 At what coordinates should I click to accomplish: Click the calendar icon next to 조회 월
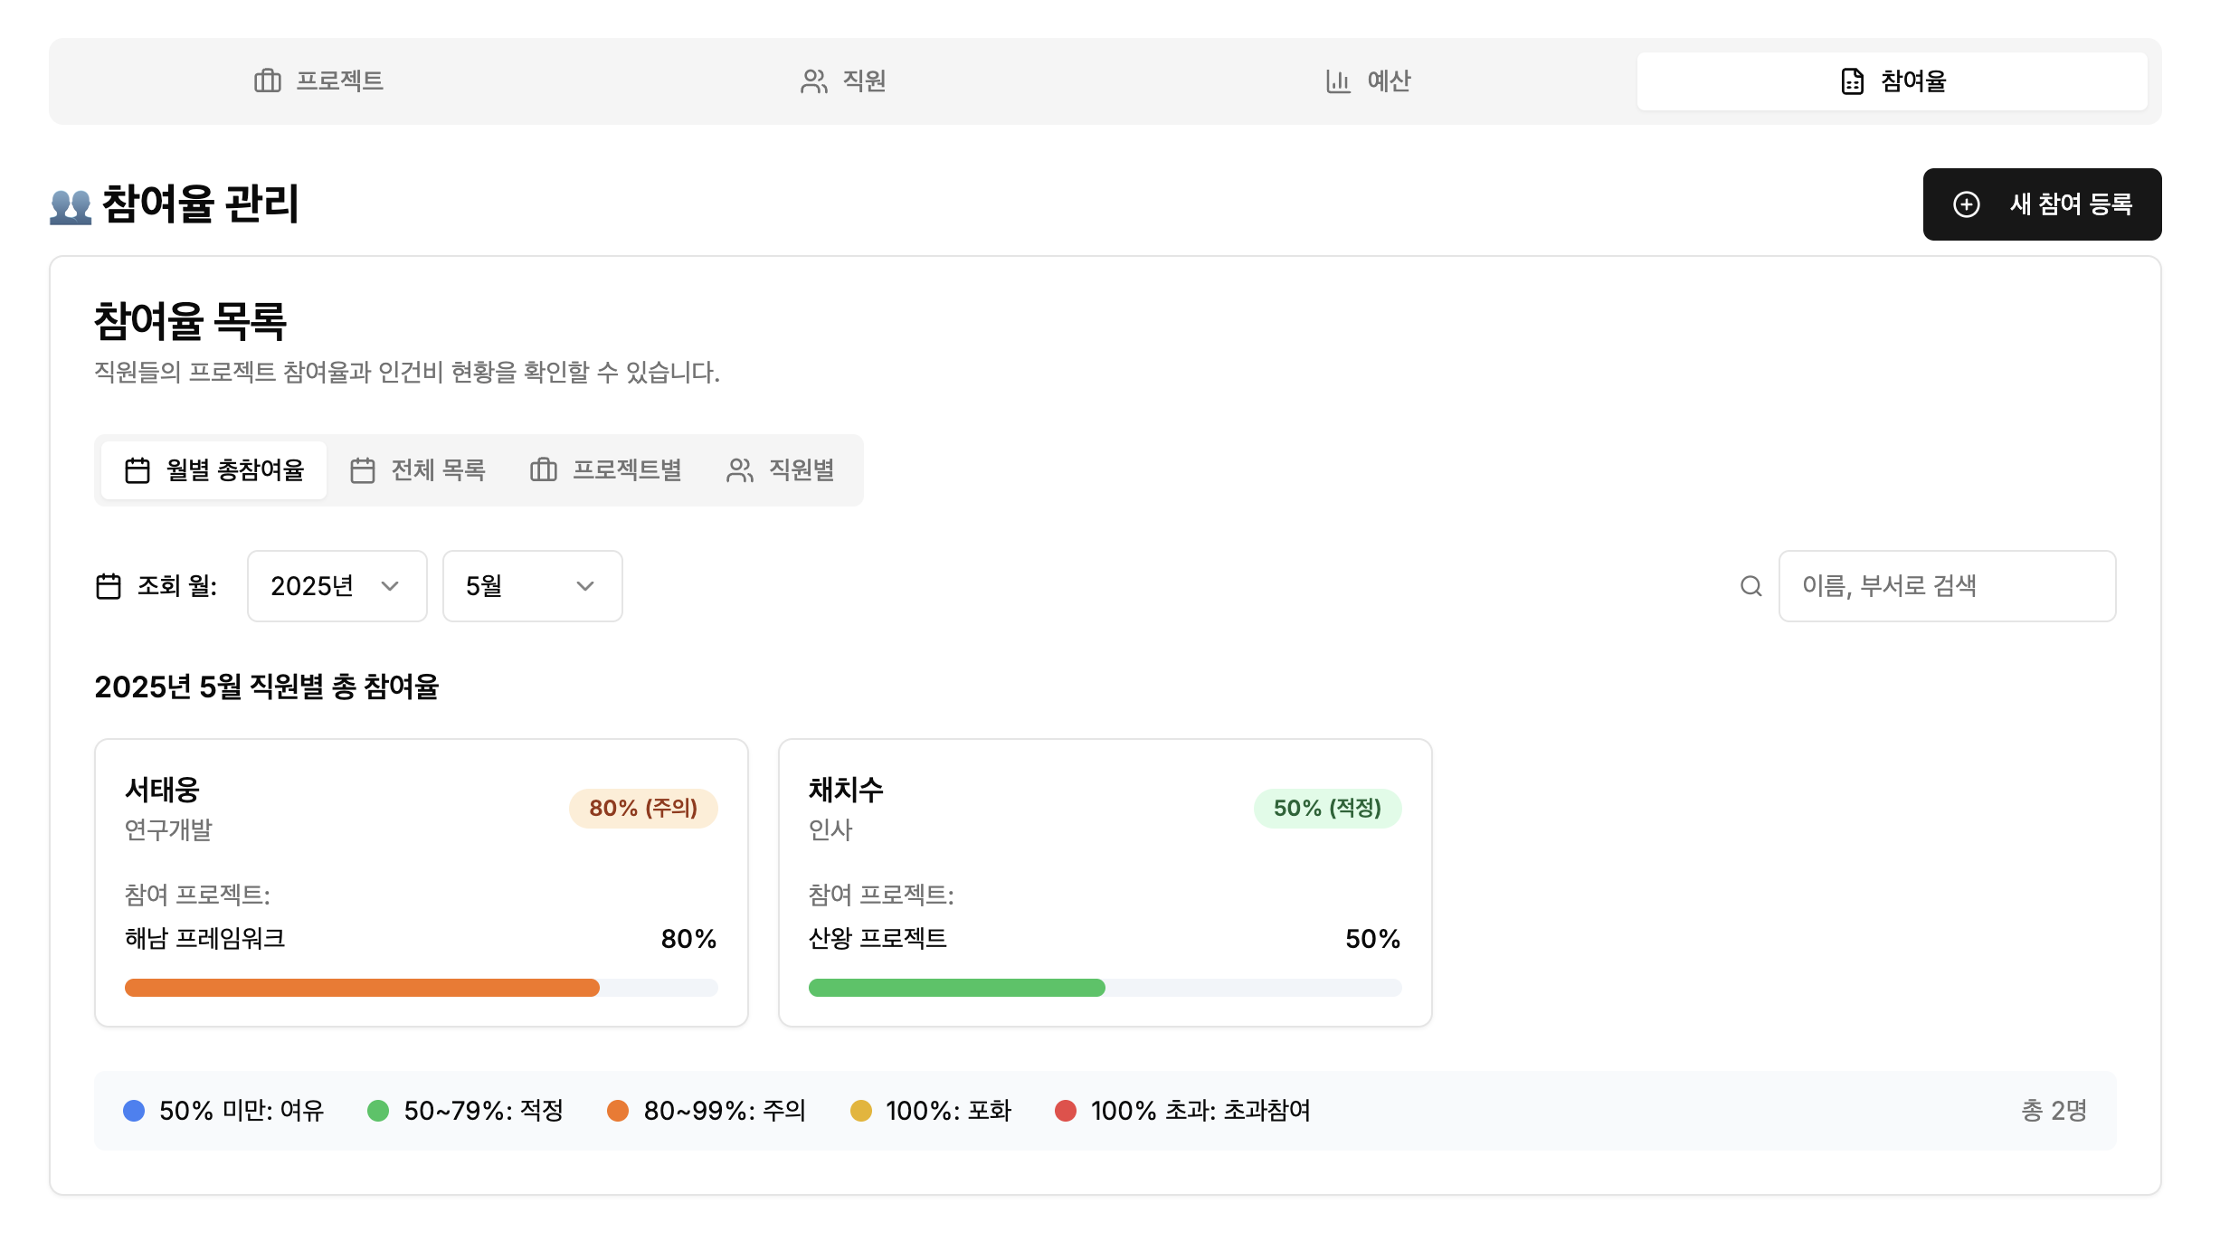(x=109, y=586)
